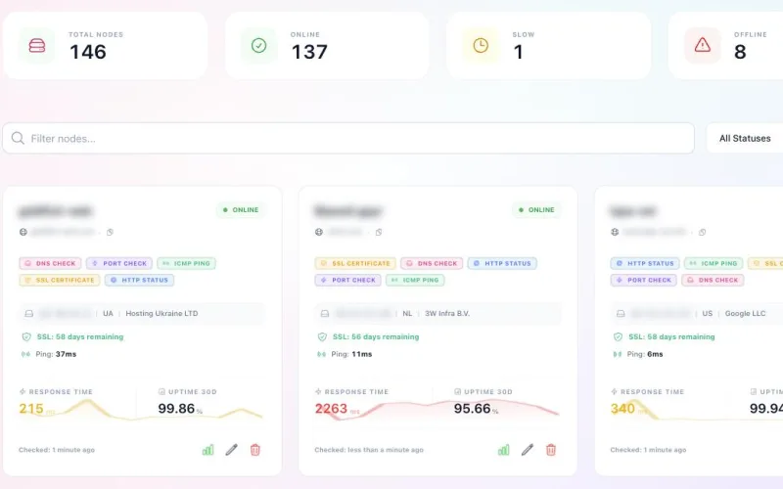Edit the Hosting Ukraine LTD node

click(231, 450)
